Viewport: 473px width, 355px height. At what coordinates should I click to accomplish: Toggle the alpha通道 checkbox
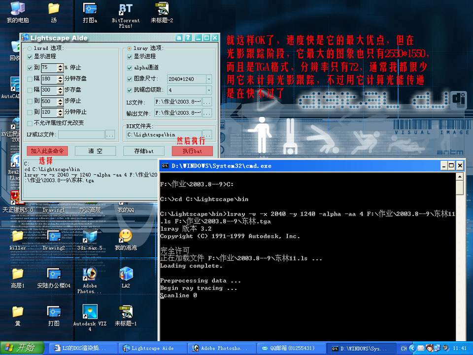(130, 68)
